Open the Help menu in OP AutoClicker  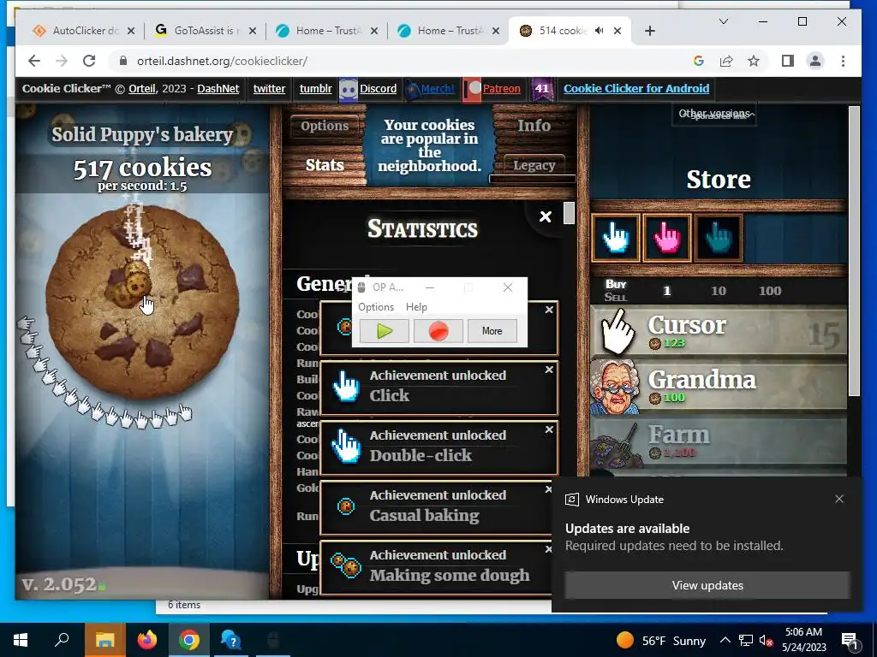coord(416,307)
